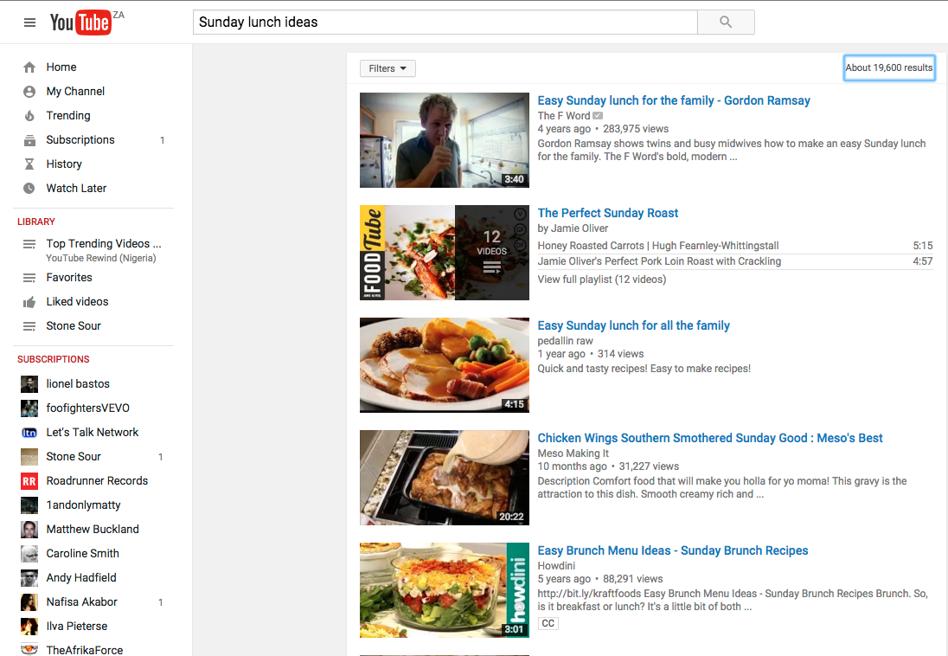Screen dimensions: 948x656
Task: Click Caroline Smith channel avatar
Action: (29, 553)
